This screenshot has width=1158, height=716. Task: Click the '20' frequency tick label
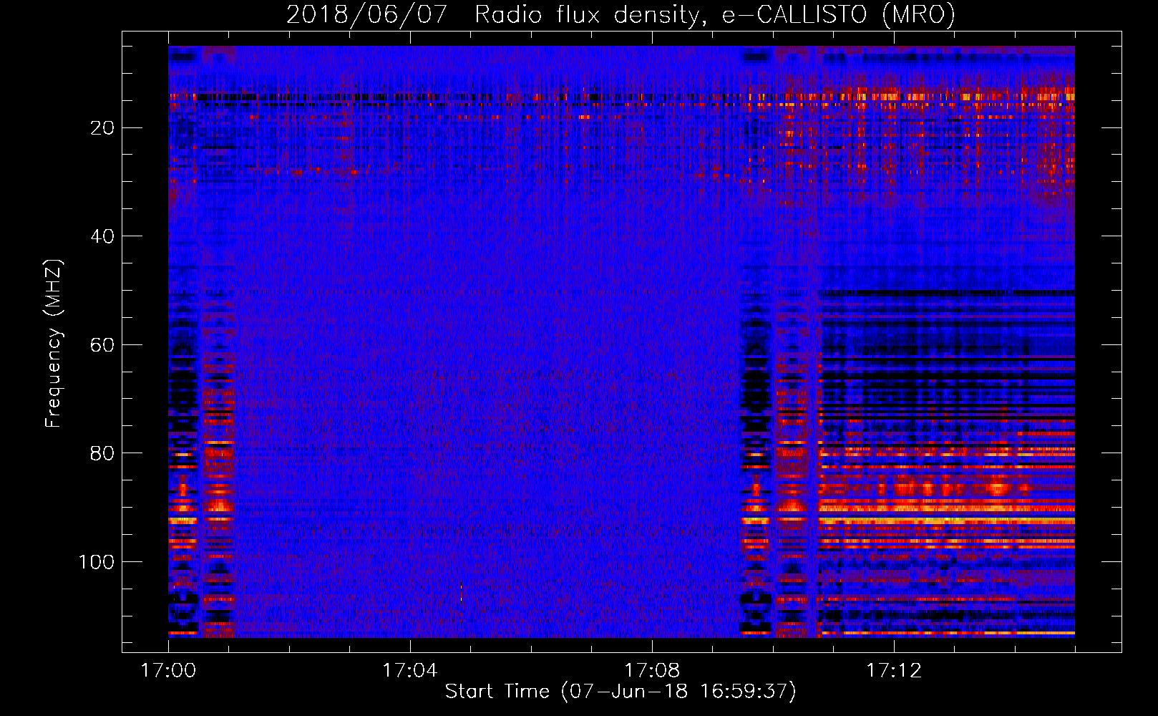coord(102,128)
